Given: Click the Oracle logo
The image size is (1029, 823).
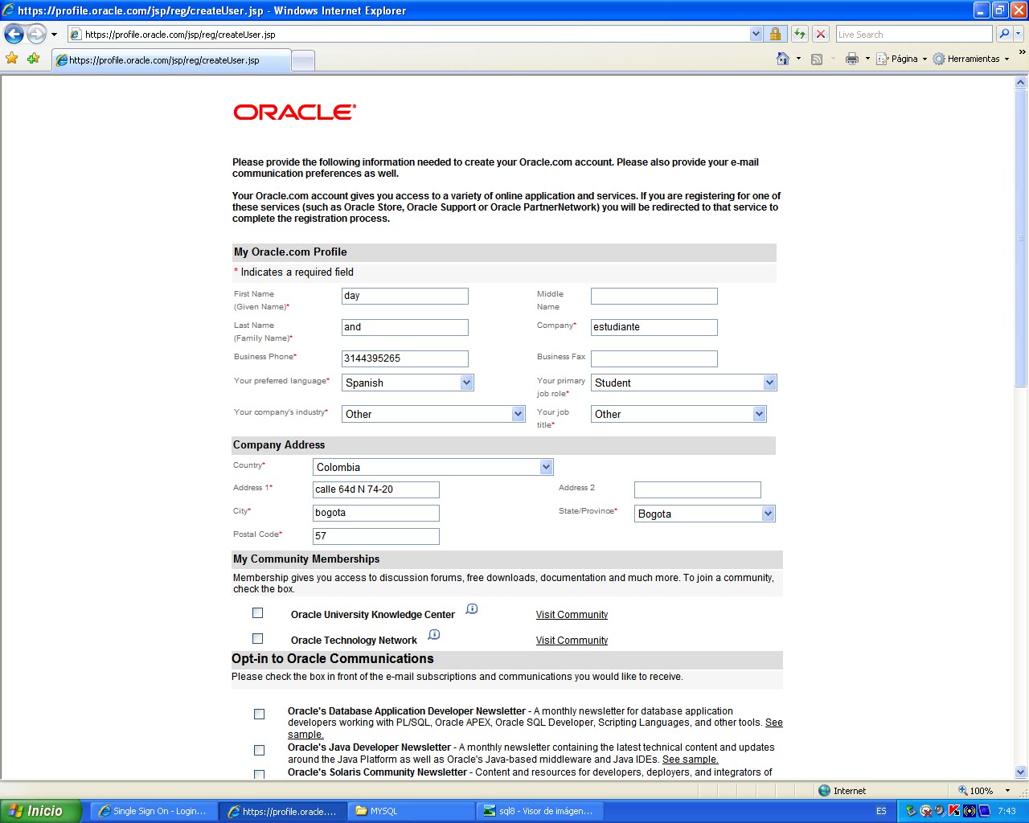Looking at the screenshot, I should pos(294,113).
